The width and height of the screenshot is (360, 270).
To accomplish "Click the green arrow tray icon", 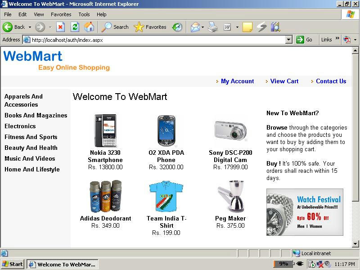I will point(312,264).
